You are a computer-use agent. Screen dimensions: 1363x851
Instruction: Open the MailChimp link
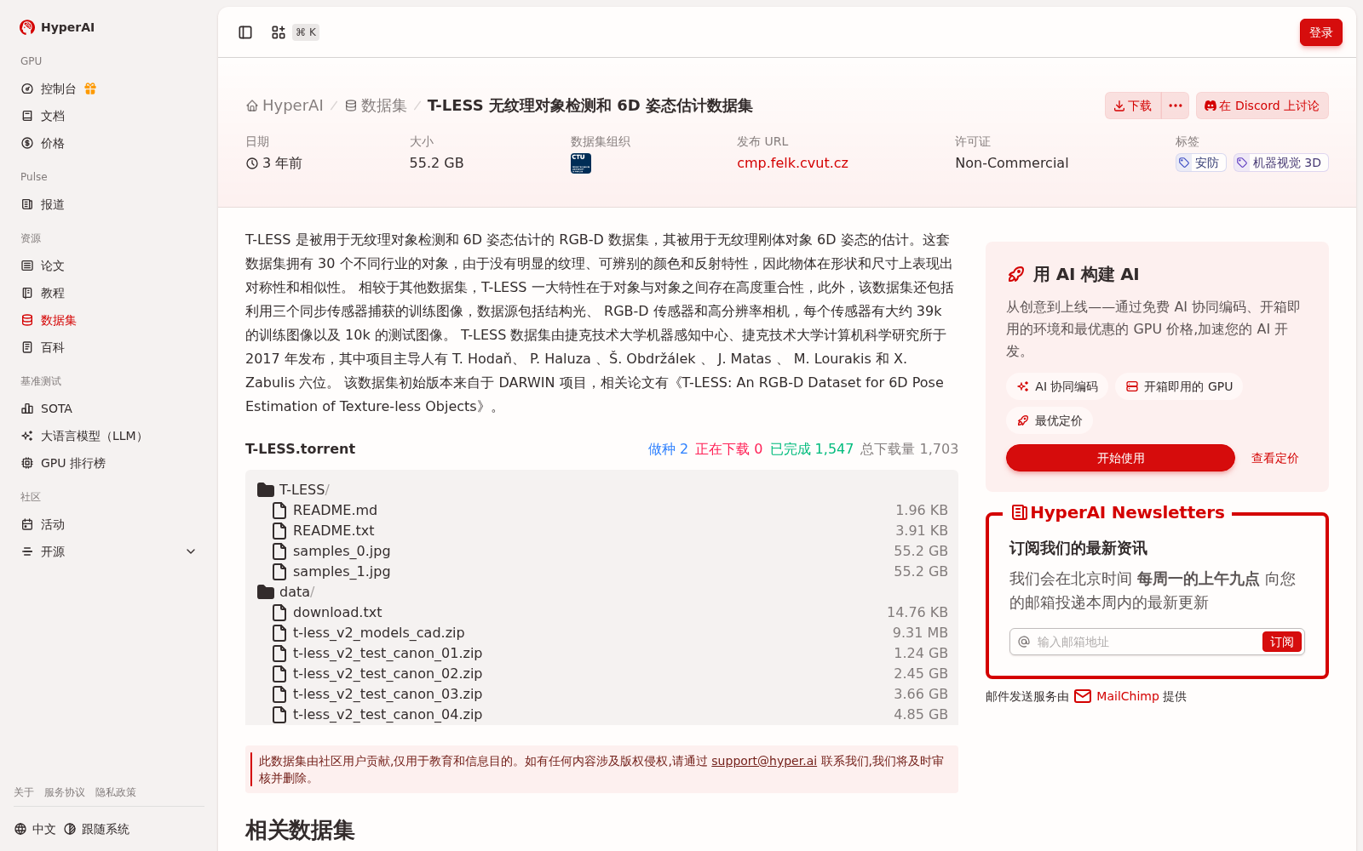pos(1117,696)
